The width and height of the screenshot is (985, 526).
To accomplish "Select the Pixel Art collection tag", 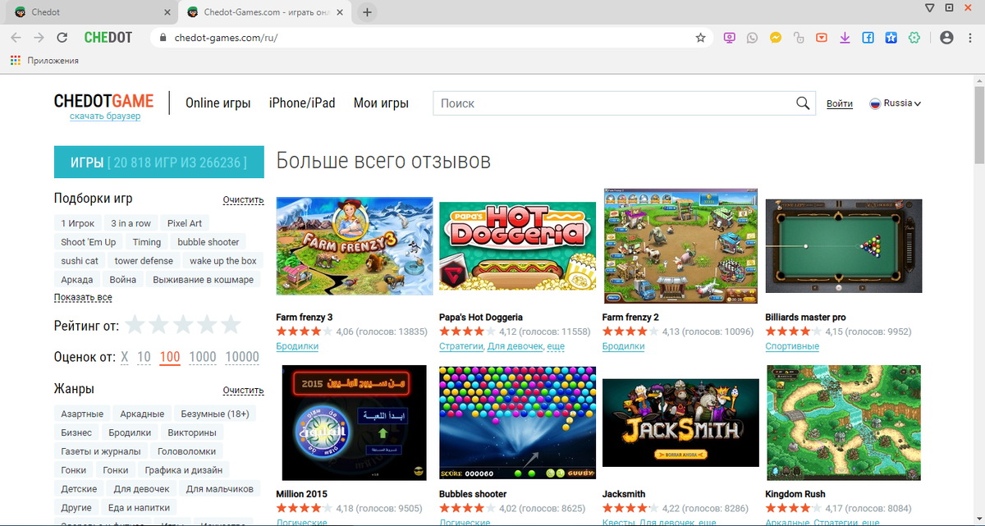I will 185,223.
